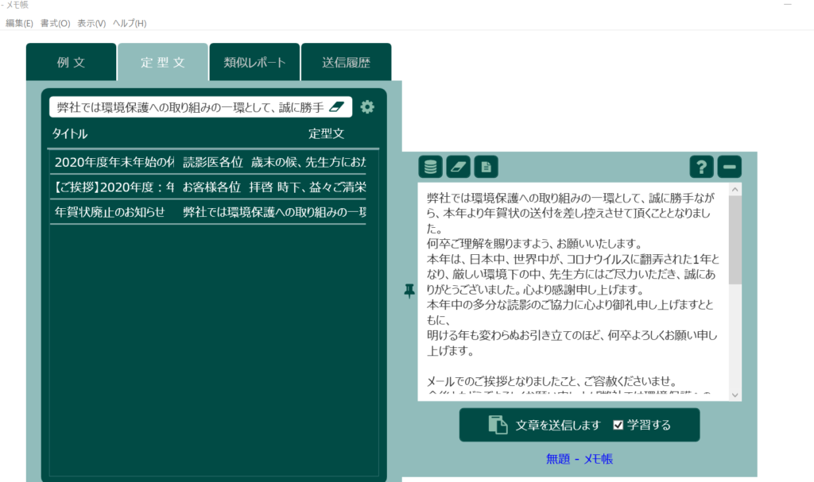Open the ヘルプ(H) menu
The height and width of the screenshot is (482, 814).
[130, 23]
